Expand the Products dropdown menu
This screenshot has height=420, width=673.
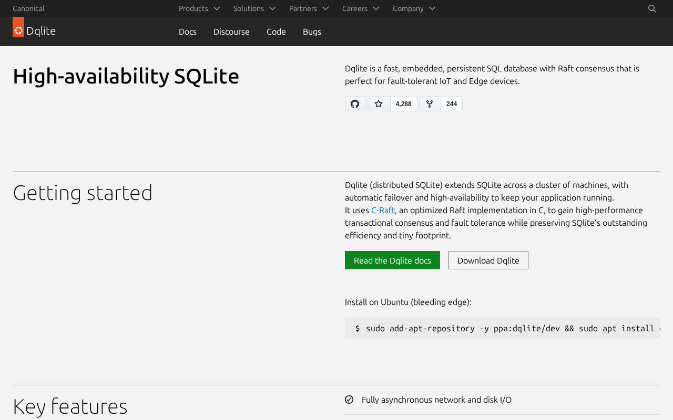[199, 8]
